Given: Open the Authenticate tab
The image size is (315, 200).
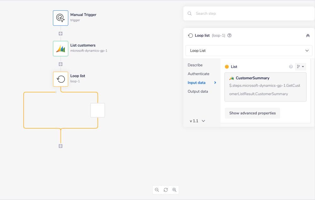Looking at the screenshot, I should tap(198, 74).
